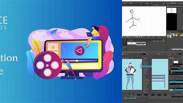Select the cyan layer row in the bottom timeline

[130, 98]
